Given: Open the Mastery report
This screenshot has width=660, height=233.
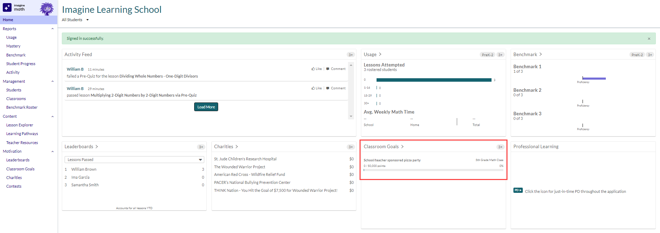Looking at the screenshot, I should (x=13, y=46).
